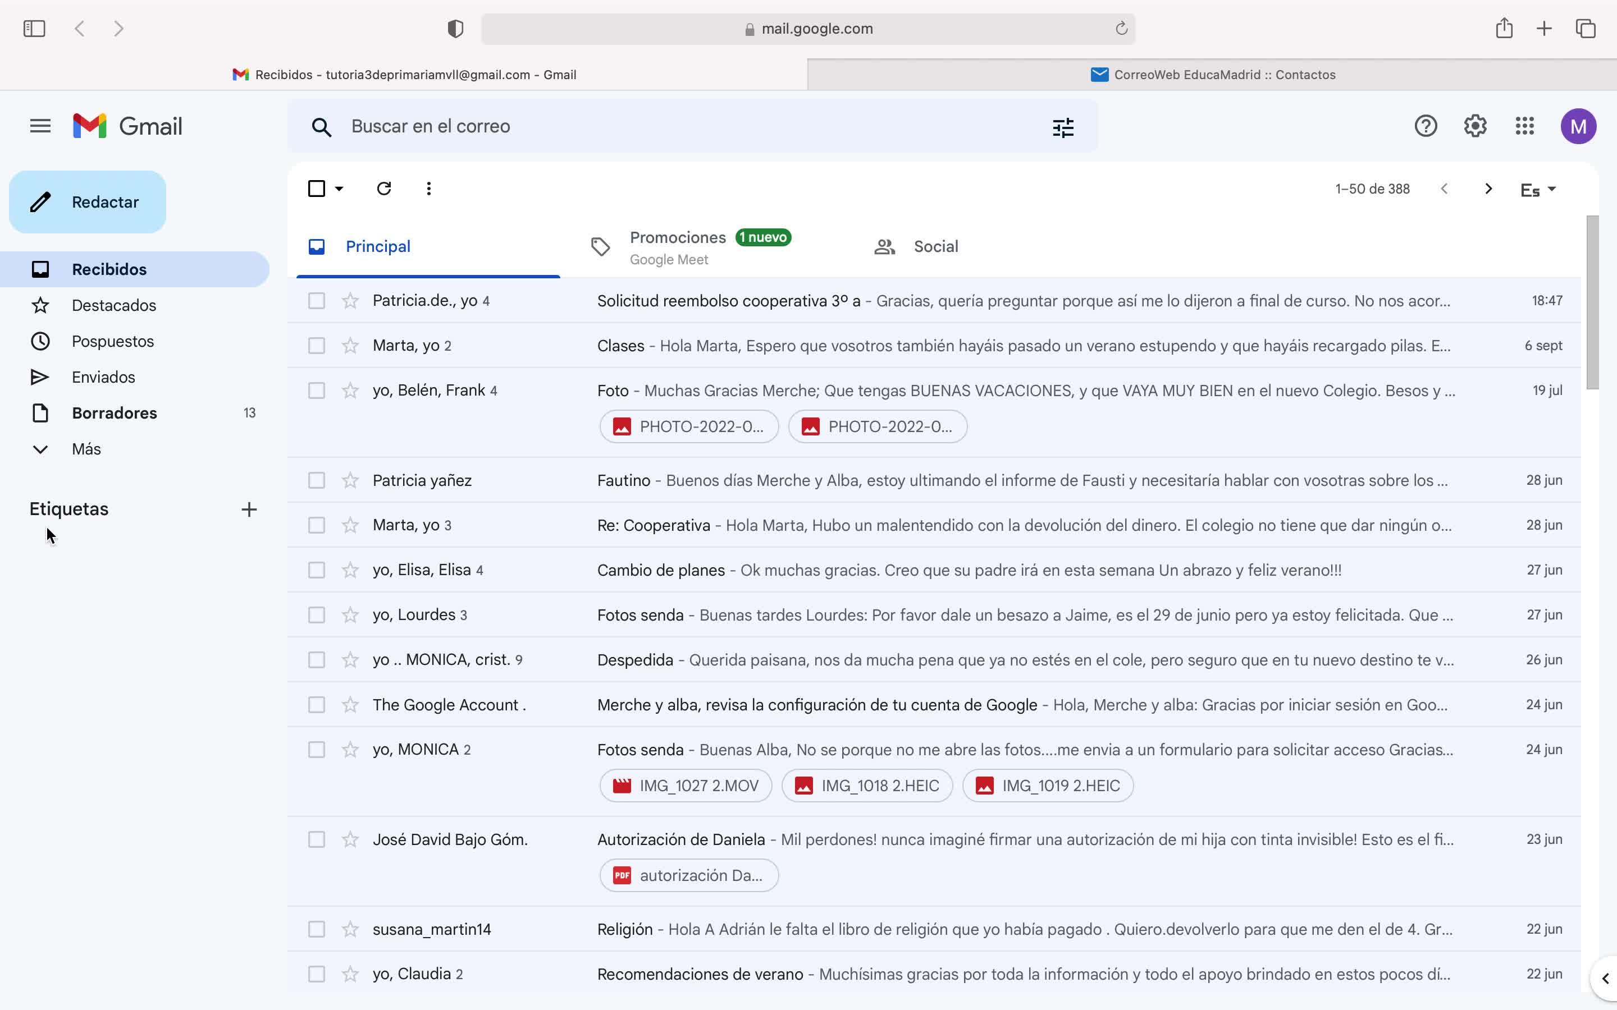Open the input tools language dropdown
Screen dimensions: 1617x1010
pyautogui.click(x=1537, y=190)
